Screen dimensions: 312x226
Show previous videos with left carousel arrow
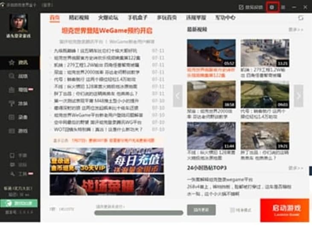pos(178,96)
